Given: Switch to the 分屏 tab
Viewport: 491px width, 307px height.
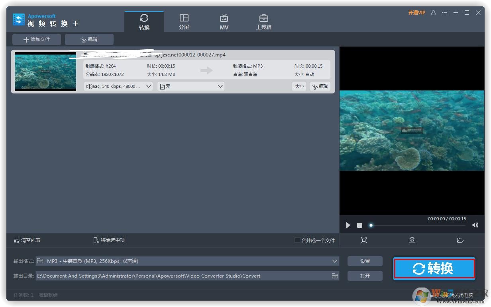Looking at the screenshot, I should click(184, 22).
